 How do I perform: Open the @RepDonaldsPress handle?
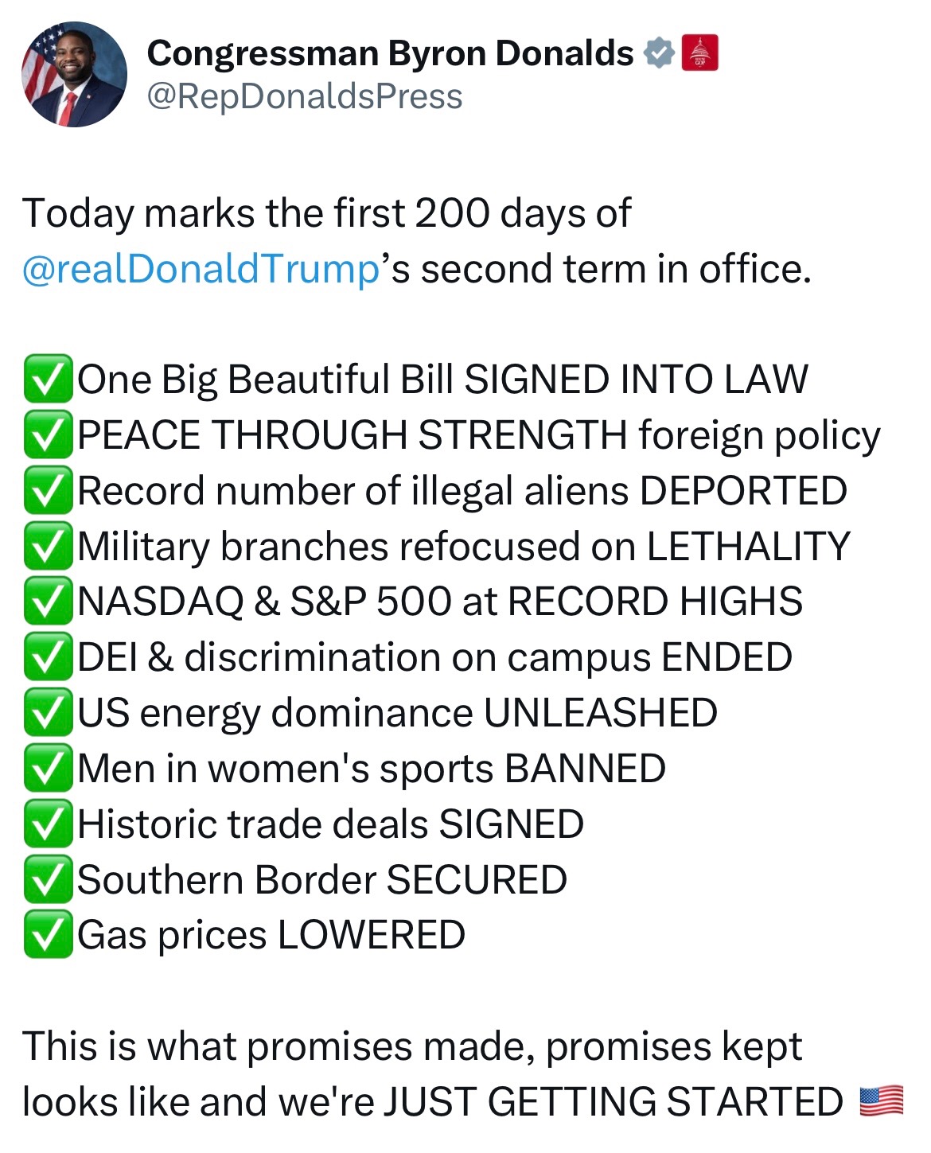click(305, 97)
